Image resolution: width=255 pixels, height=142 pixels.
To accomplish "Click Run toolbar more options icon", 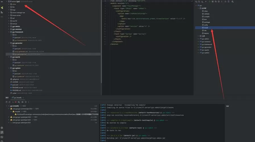I will pos(28,102).
